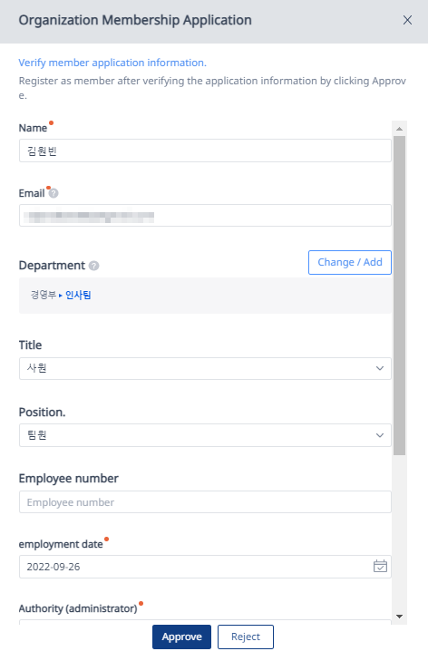Open the employment date calendar picker icon

pos(380,566)
